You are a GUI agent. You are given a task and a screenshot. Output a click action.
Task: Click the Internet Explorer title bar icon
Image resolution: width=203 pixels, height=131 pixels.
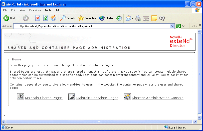point(3,4)
